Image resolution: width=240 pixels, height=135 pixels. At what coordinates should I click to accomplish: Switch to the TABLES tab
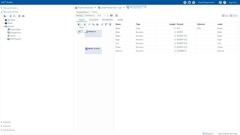point(81,20)
